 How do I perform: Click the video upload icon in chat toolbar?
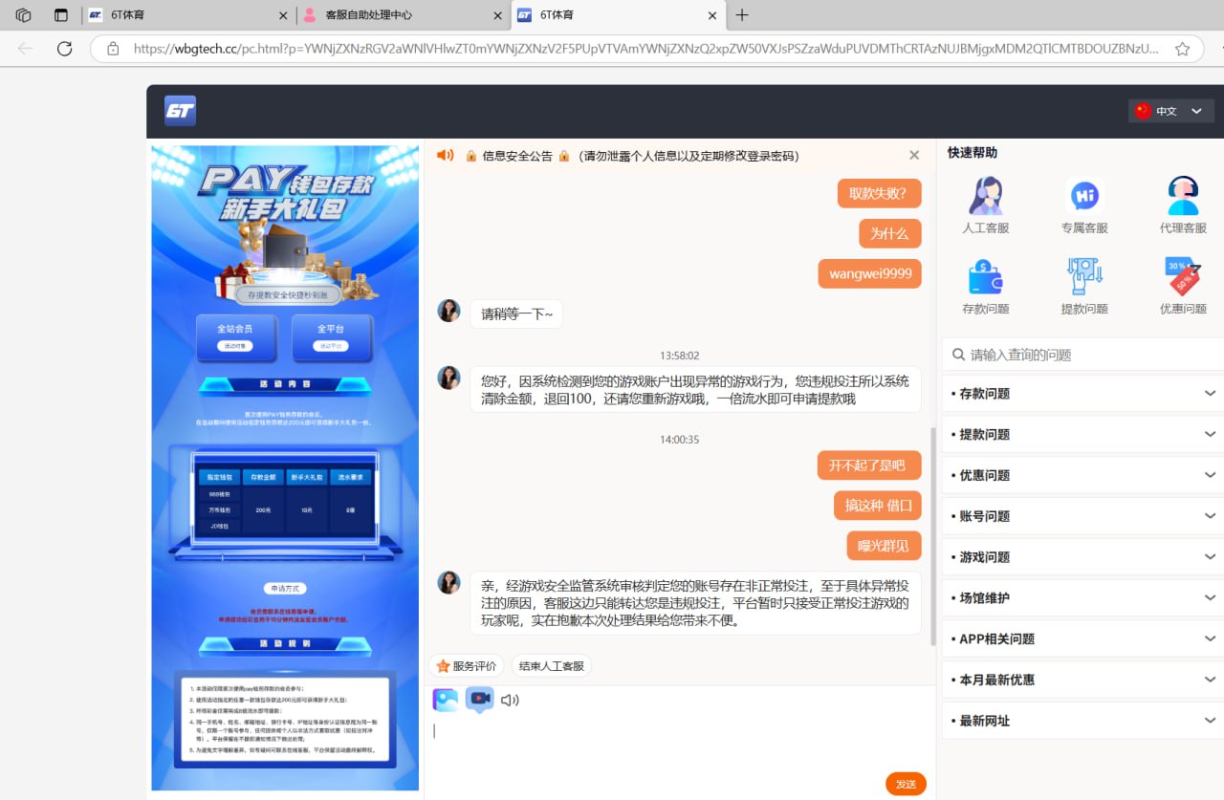[479, 700]
